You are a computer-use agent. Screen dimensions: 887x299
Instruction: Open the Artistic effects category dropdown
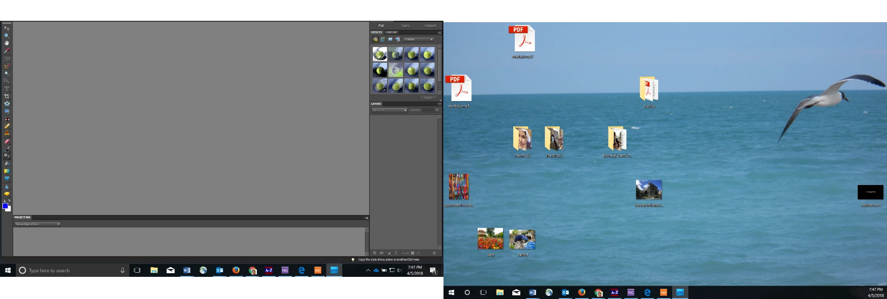pos(419,39)
